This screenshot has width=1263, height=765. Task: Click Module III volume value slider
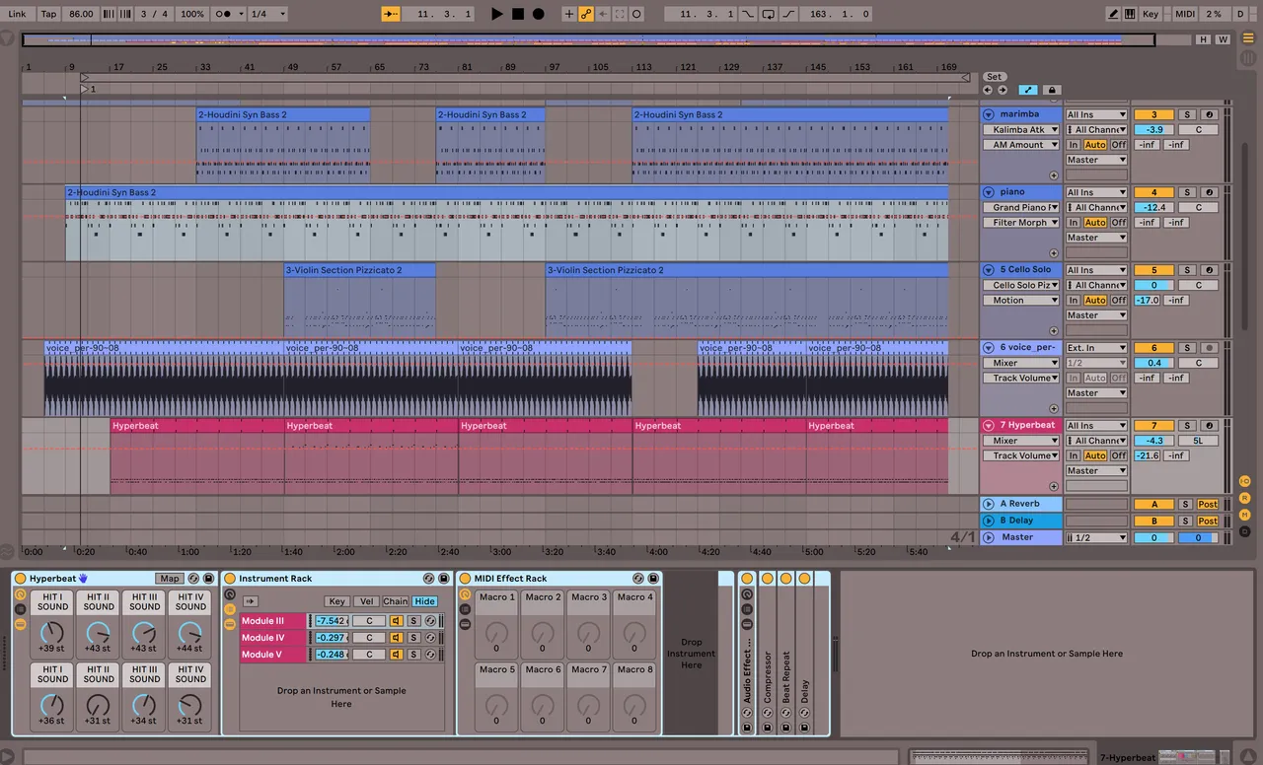[x=332, y=620]
